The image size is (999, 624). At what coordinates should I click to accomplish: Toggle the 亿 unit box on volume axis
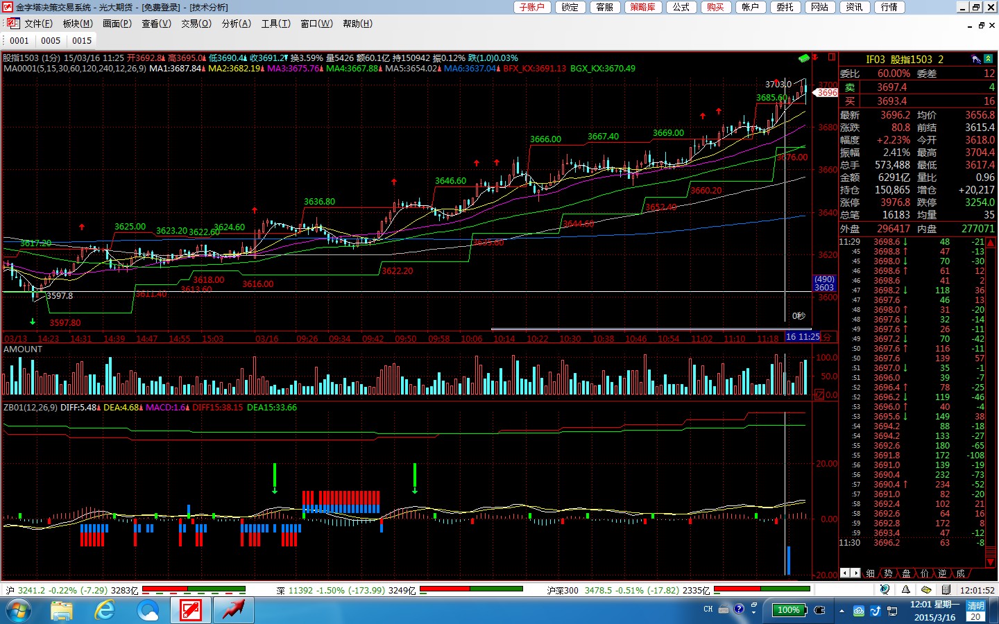tap(819, 395)
